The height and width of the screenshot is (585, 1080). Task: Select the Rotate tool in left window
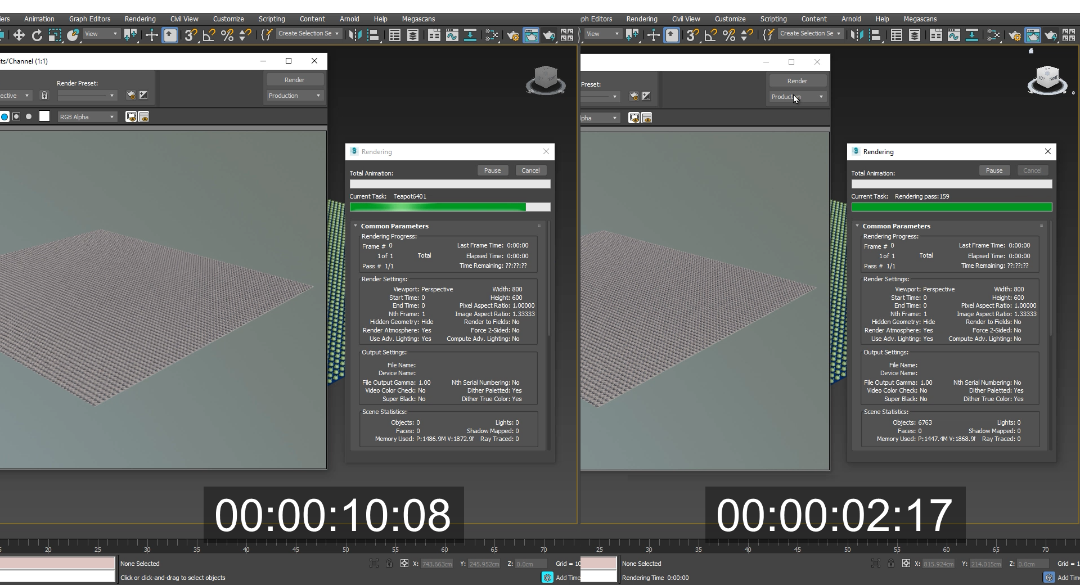tap(37, 35)
